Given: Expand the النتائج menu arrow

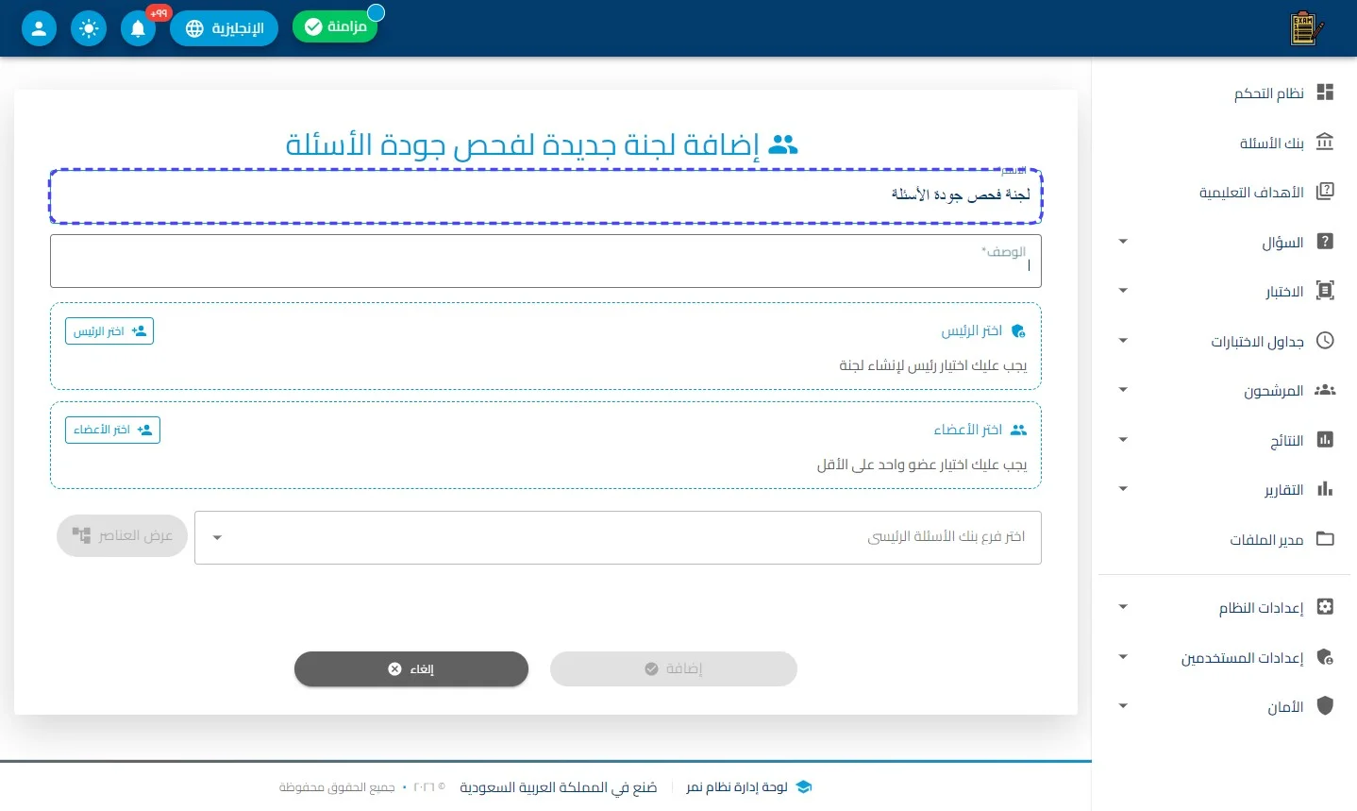Looking at the screenshot, I should pyautogui.click(x=1123, y=440).
